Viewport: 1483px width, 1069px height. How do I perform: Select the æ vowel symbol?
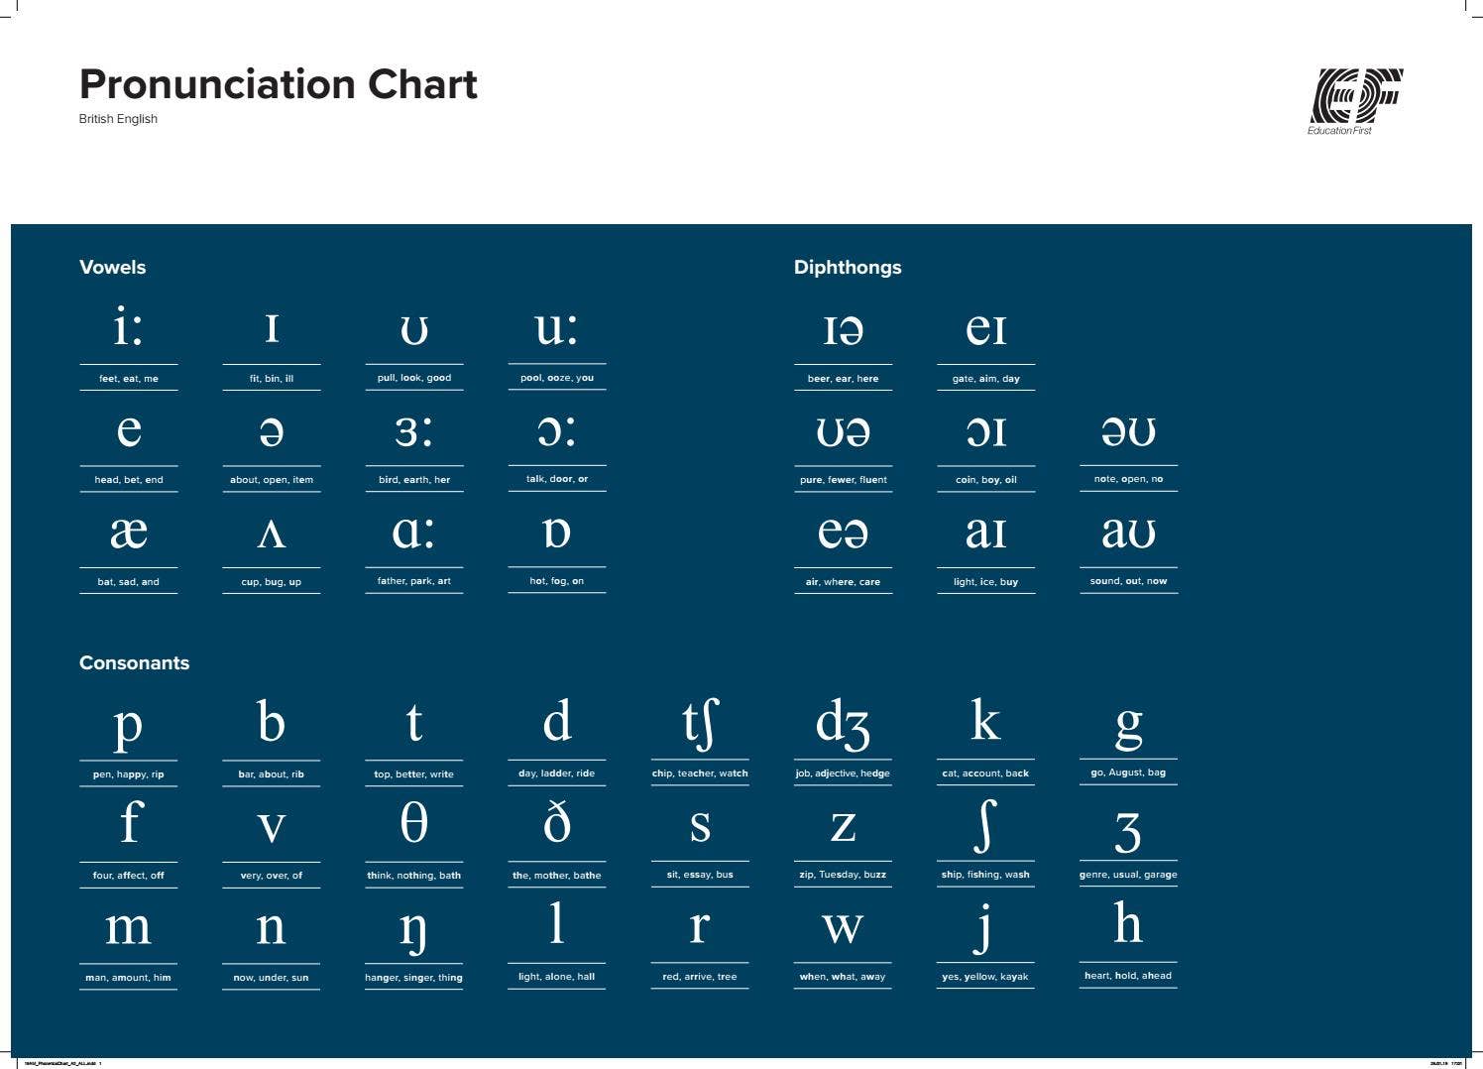(x=129, y=533)
